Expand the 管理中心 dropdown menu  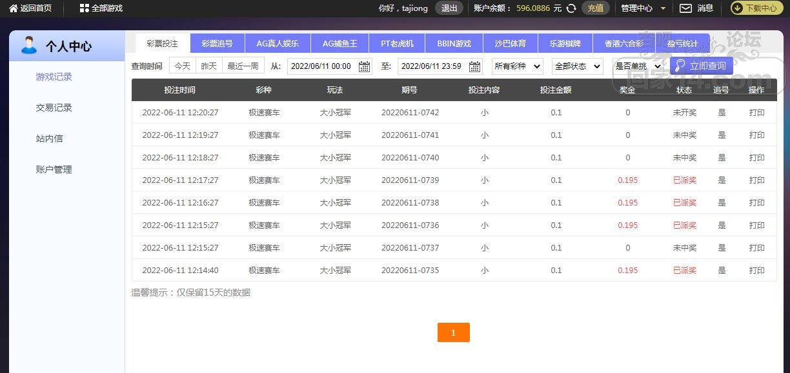point(643,8)
